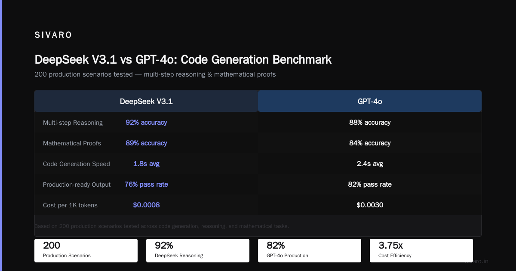This screenshot has height=271, width=516.
Task: Select the GPT-4o column header
Action: click(370, 101)
